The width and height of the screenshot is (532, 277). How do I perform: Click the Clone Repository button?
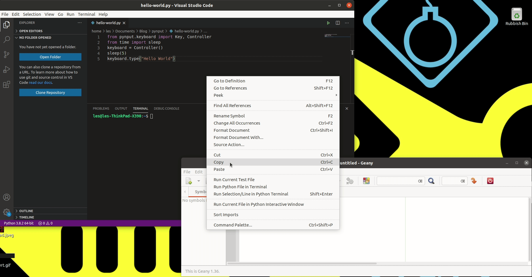point(50,92)
